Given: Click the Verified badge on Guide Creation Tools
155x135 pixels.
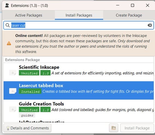Looking at the screenshot, I should (29, 110).
